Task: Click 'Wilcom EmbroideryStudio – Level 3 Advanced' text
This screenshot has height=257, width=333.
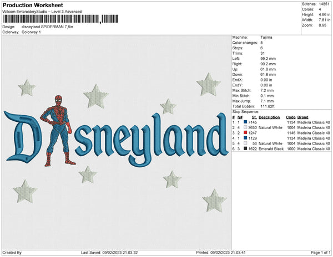Action: (x=42, y=12)
